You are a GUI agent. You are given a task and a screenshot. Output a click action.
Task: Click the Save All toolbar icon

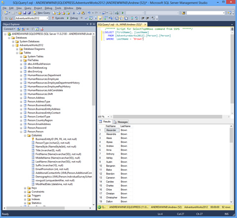[x=29, y=13]
